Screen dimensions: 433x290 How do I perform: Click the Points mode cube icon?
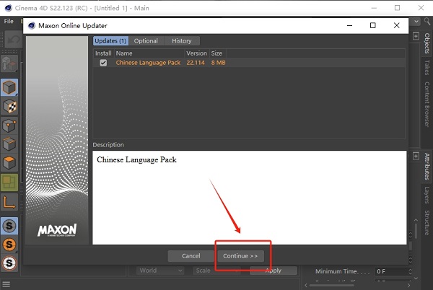pos(9,126)
